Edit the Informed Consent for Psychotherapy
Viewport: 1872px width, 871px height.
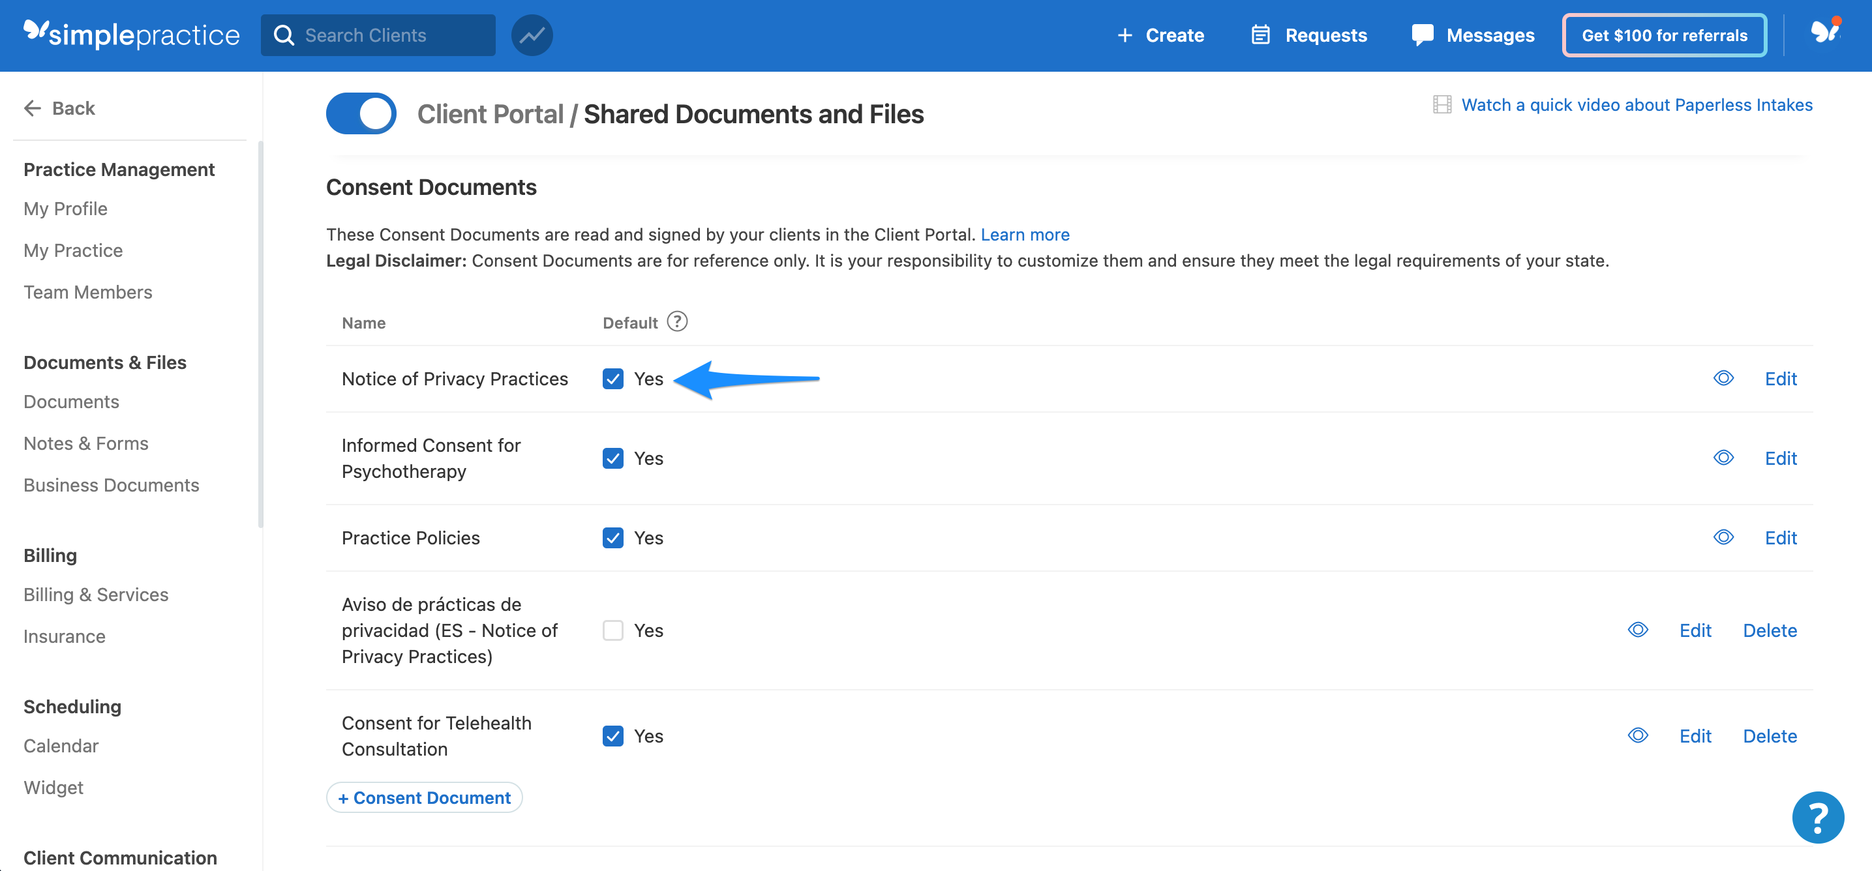(x=1781, y=458)
